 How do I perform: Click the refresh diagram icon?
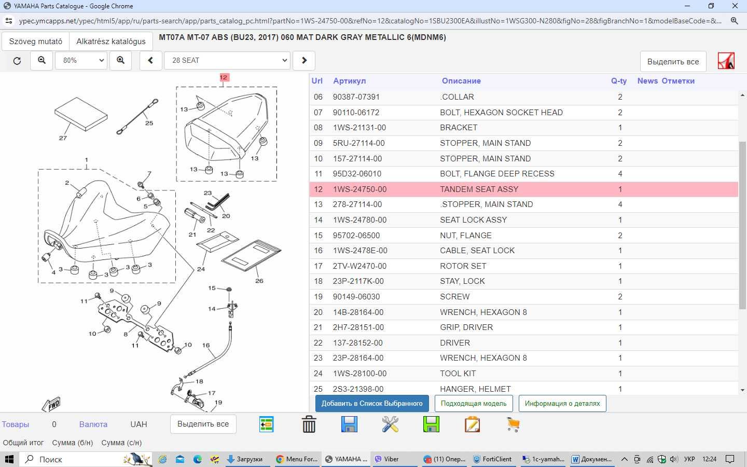(x=17, y=61)
